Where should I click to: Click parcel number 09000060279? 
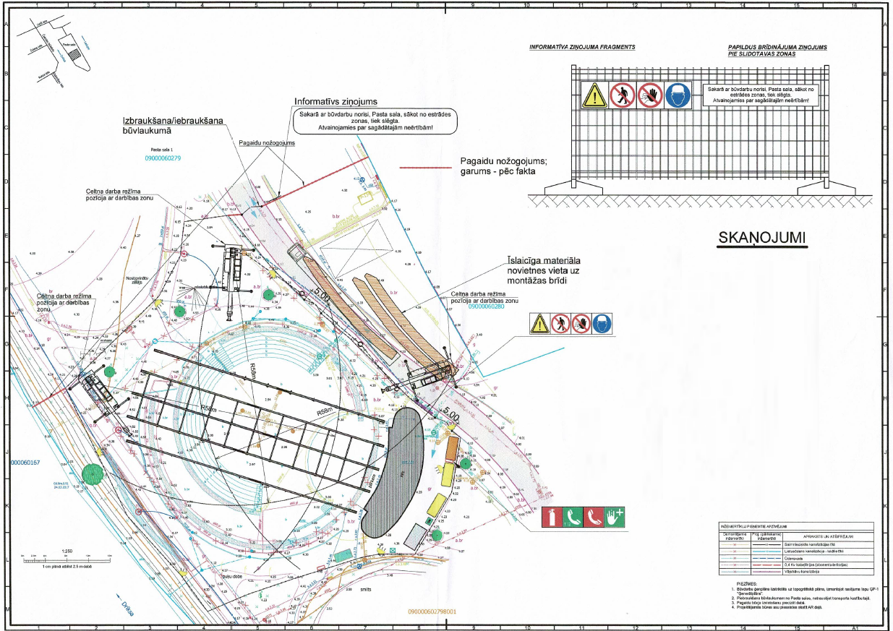coord(162,158)
